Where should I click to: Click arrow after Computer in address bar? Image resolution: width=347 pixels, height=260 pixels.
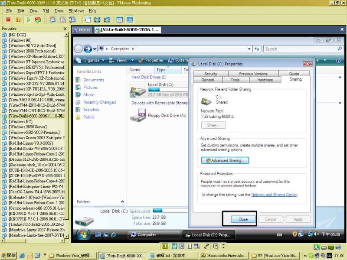133,49
